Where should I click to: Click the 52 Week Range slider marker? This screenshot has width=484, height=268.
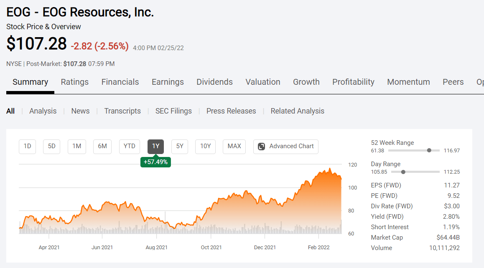(429, 150)
